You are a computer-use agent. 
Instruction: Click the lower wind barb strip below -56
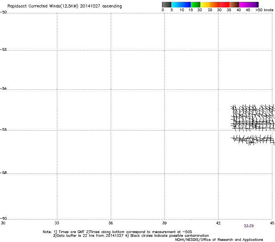pyautogui.click(x=253, y=140)
